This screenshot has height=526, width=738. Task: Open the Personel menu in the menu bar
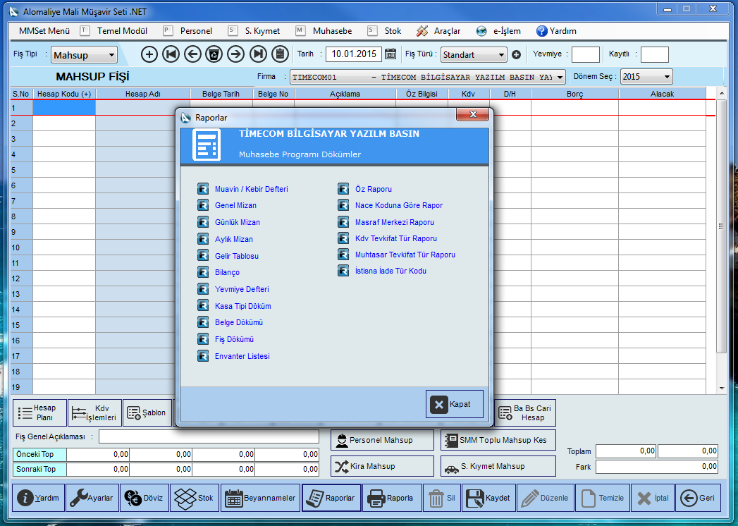pyautogui.click(x=196, y=31)
